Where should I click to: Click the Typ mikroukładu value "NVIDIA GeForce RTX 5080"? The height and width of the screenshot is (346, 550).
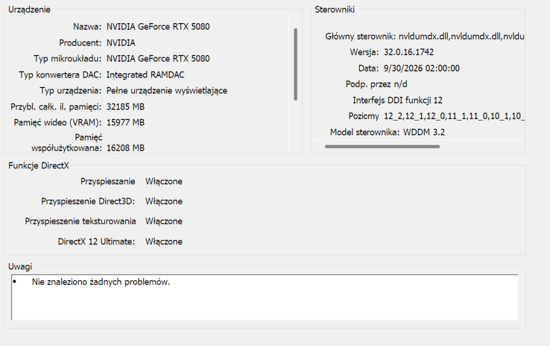click(x=158, y=59)
